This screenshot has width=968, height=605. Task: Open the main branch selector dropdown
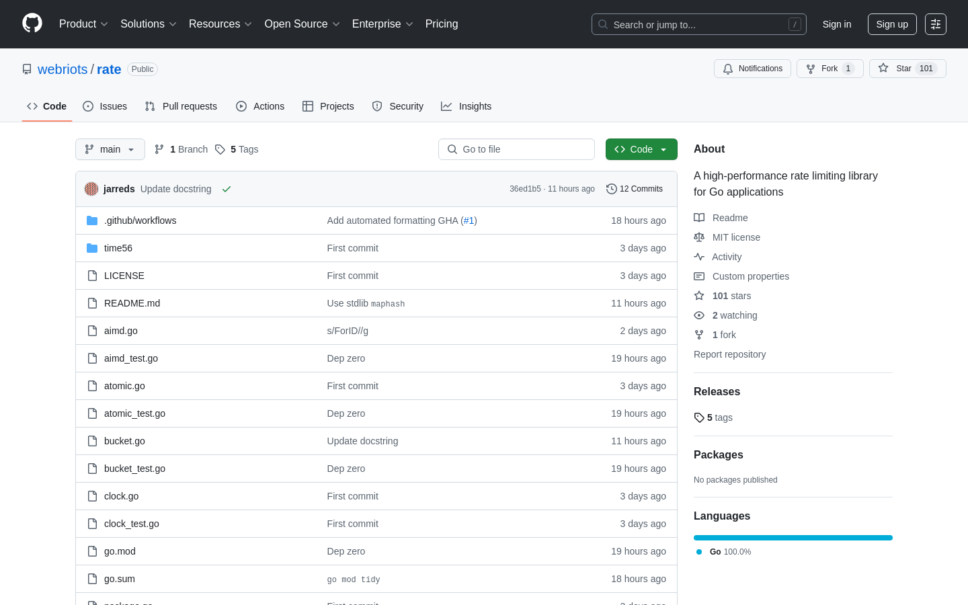click(110, 149)
